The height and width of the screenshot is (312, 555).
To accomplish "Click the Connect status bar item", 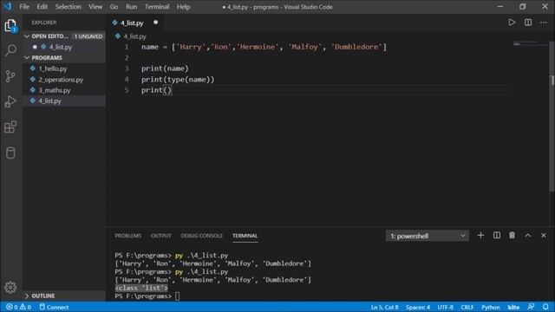I will [x=54, y=307].
